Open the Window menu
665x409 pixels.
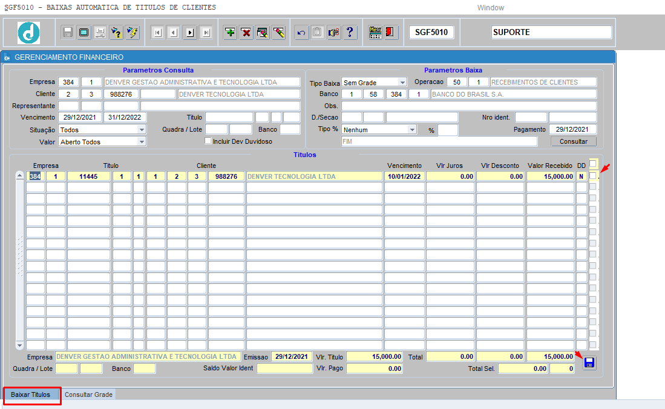pos(490,8)
